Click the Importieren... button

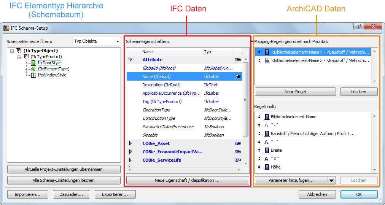[27, 194]
